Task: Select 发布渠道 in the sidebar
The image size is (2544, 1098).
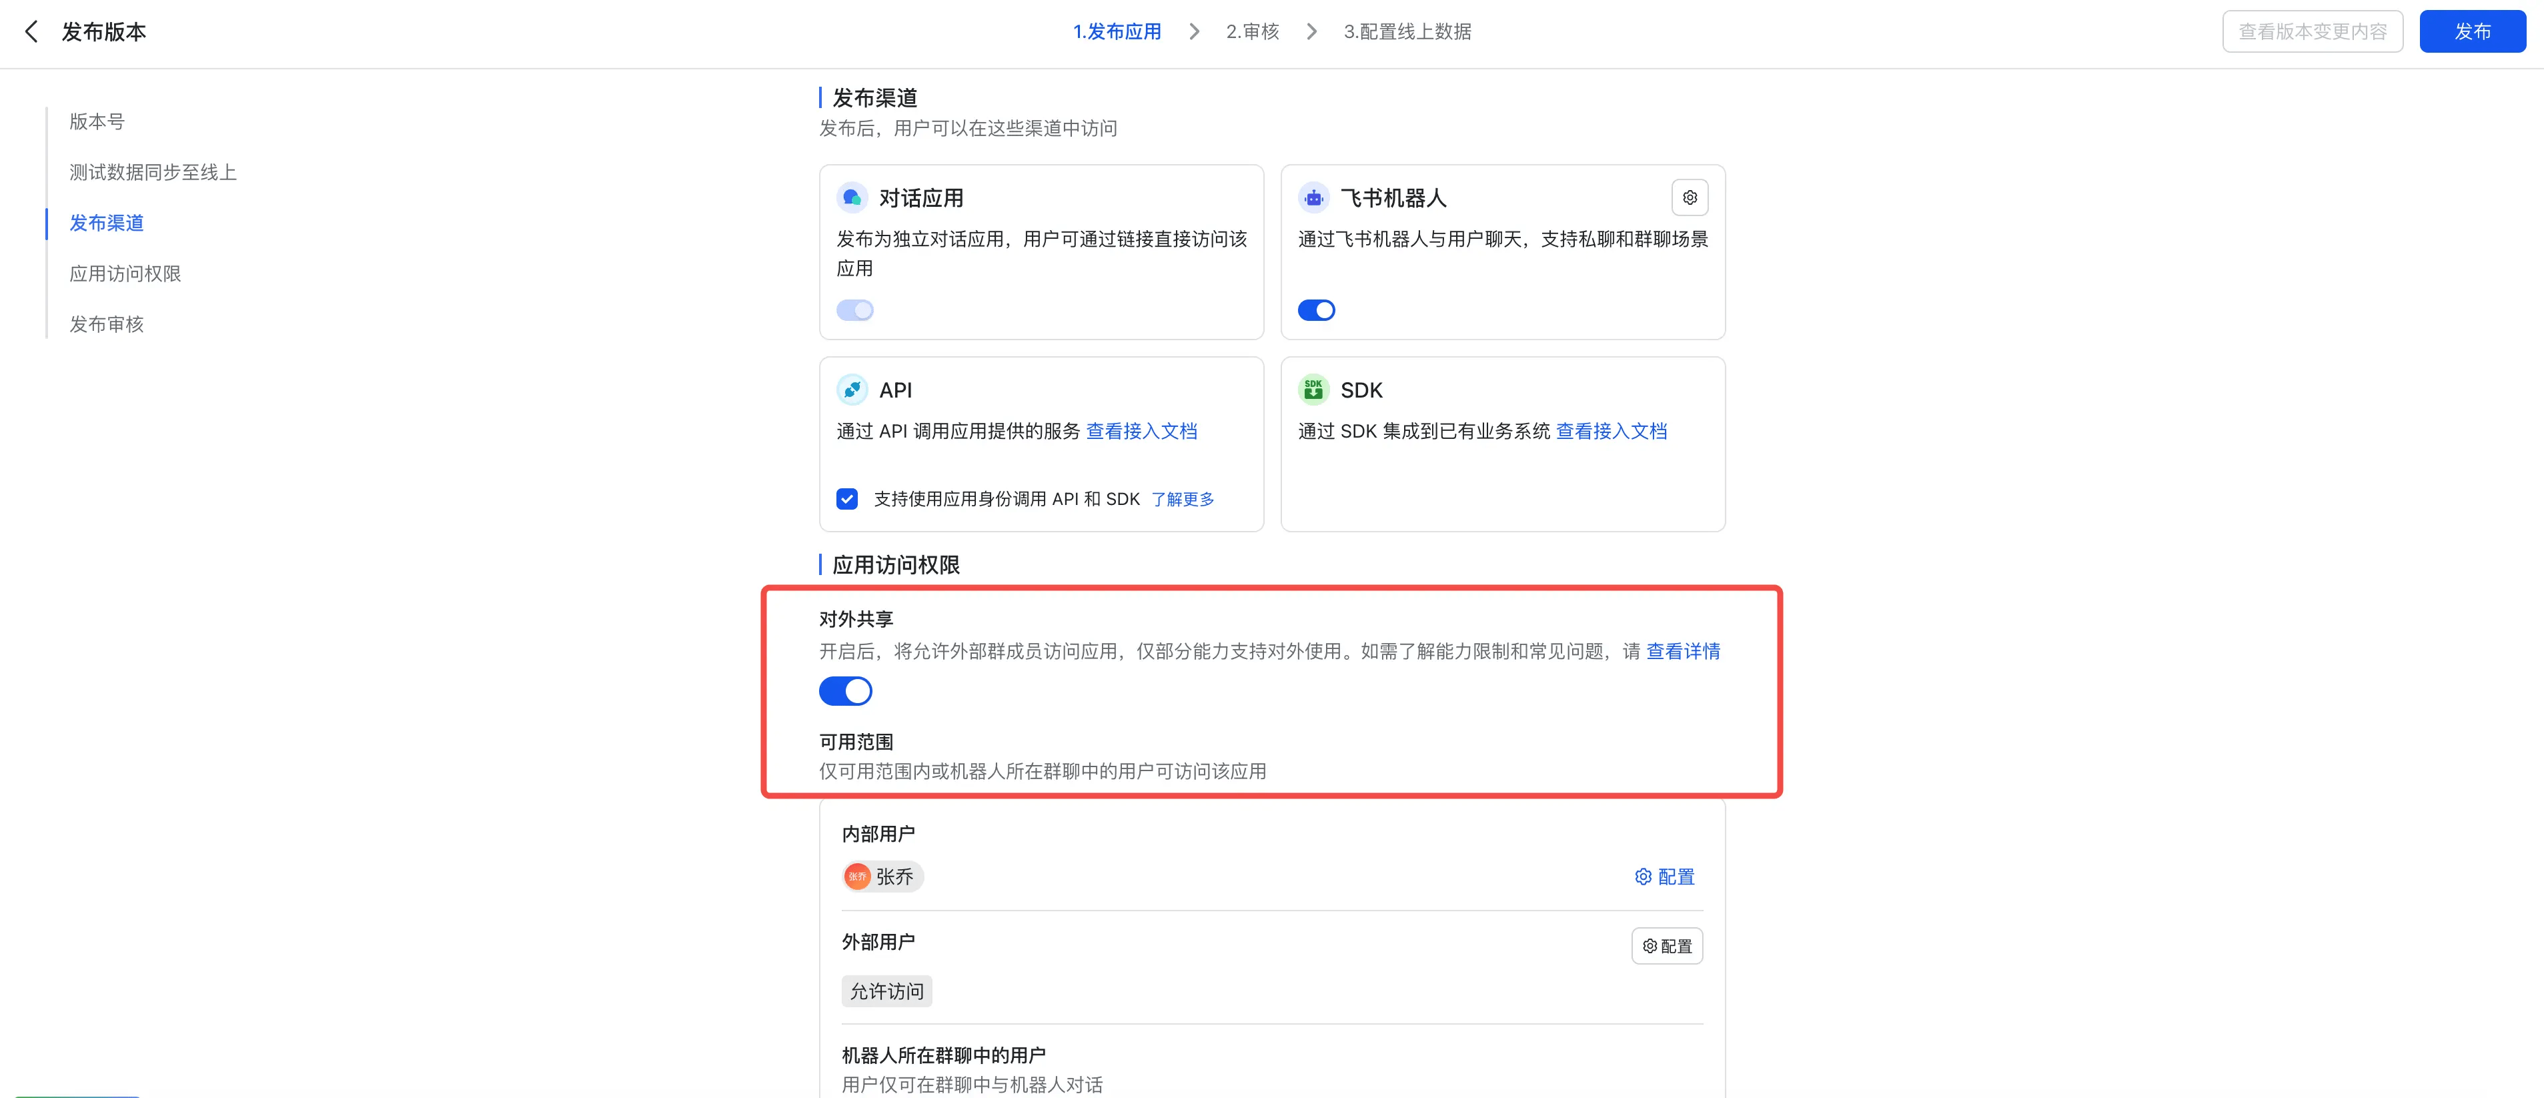Action: pyautogui.click(x=107, y=223)
